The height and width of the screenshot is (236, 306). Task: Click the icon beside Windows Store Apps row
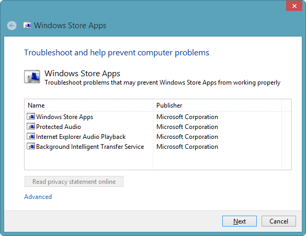coord(31,116)
